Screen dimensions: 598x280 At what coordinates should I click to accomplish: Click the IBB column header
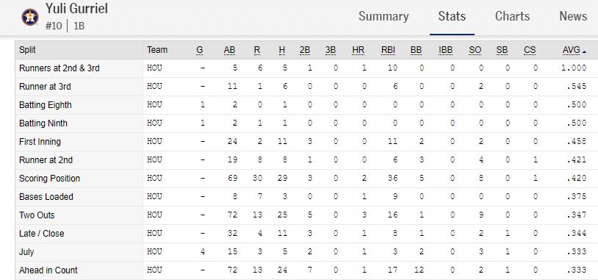pyautogui.click(x=445, y=50)
